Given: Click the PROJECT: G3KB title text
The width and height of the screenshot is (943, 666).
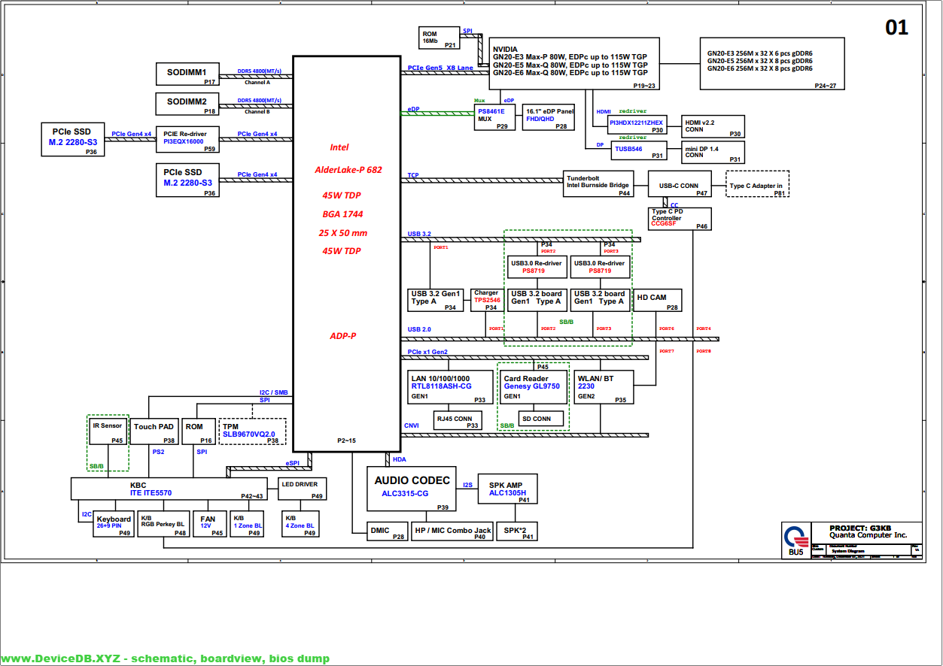Looking at the screenshot, I should 860,528.
